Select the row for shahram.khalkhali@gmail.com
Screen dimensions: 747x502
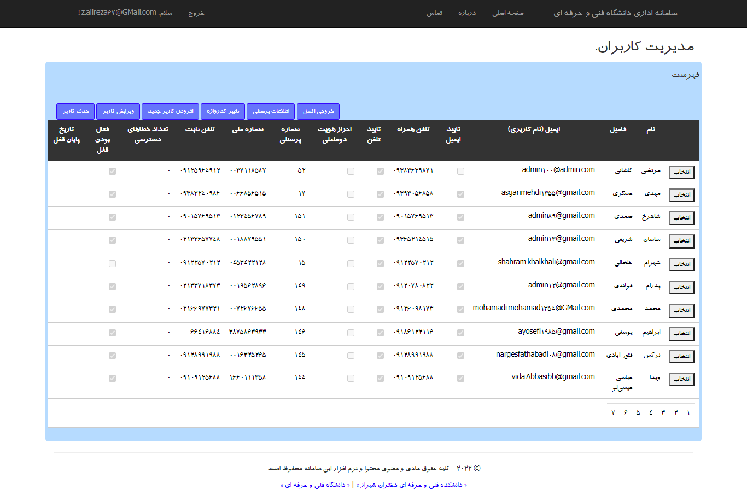[681, 264]
